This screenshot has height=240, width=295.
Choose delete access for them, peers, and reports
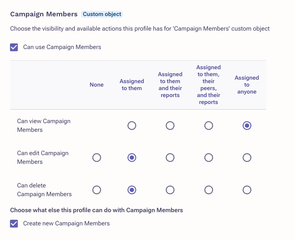(209, 190)
